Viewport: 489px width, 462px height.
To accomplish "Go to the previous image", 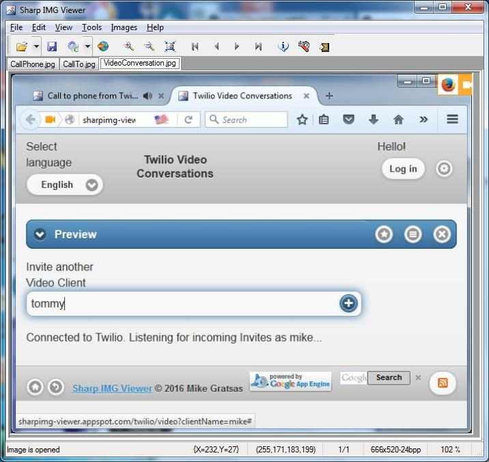I will point(216,46).
